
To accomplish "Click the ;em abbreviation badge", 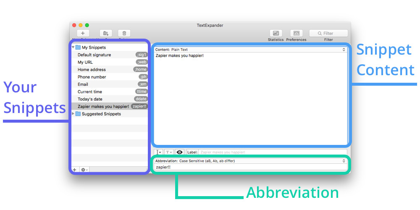I will [x=143, y=84].
